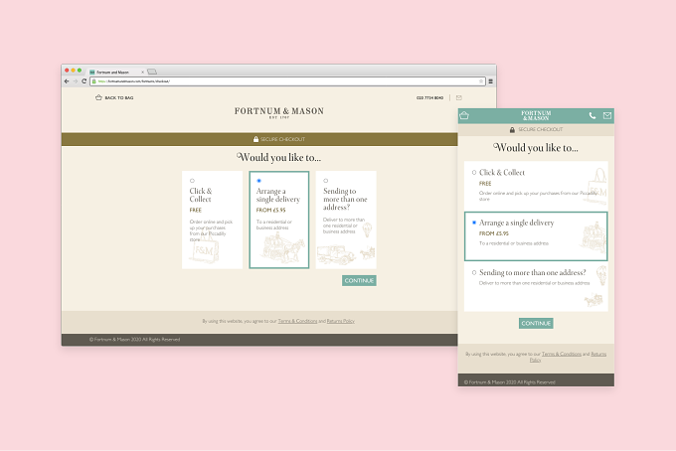Click the bookmark star in address bar
Image resolution: width=676 pixels, height=451 pixels.
[x=481, y=81]
